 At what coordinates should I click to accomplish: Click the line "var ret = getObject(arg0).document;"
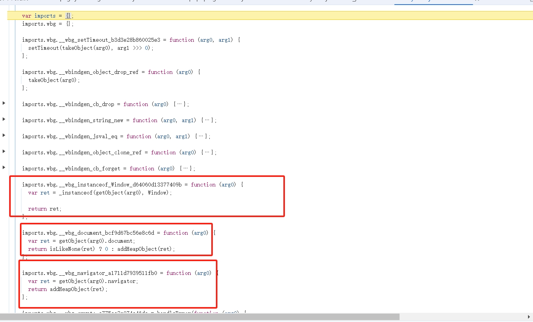click(82, 241)
